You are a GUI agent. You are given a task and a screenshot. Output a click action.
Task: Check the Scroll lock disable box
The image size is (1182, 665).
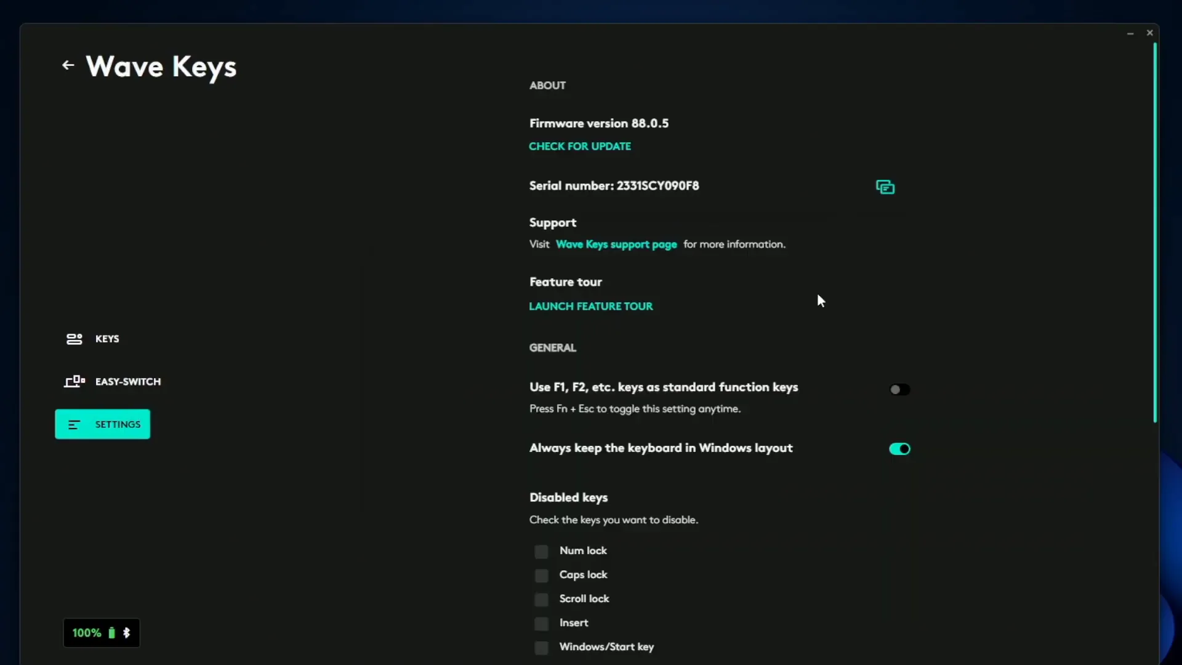point(541,600)
